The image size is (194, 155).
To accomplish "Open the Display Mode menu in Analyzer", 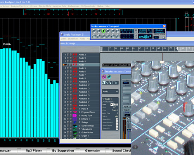I will pos(45,6).
